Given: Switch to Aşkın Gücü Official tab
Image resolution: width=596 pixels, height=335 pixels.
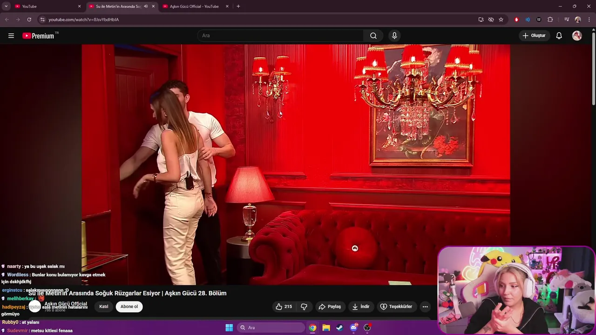Looking at the screenshot, I should 194,7.
